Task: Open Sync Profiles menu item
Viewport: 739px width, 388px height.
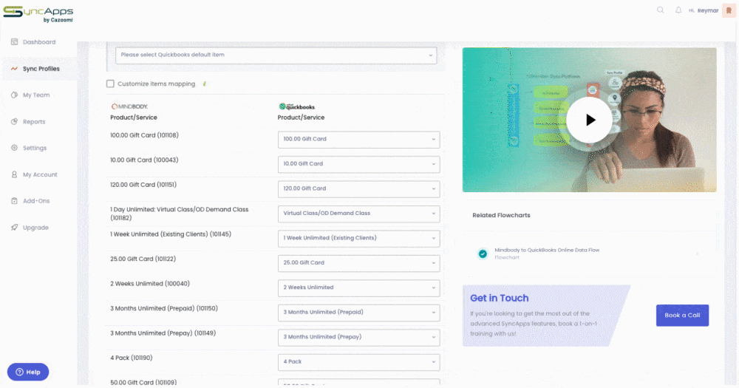Action: (x=41, y=69)
